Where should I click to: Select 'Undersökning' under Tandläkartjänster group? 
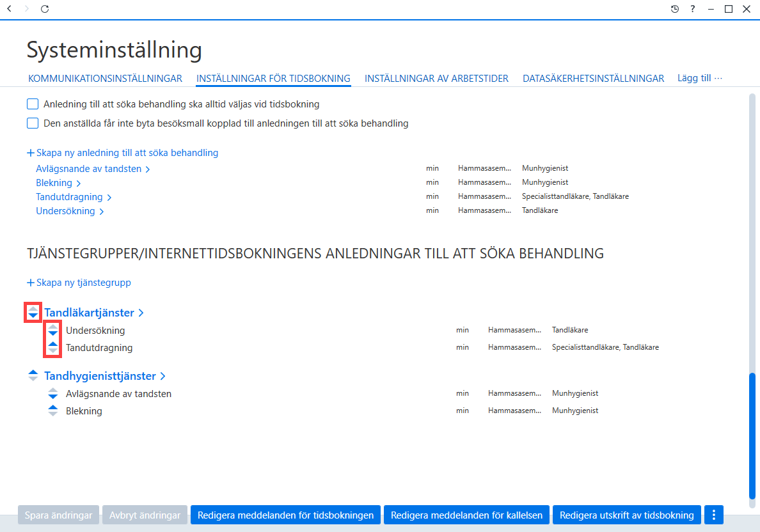(x=95, y=331)
